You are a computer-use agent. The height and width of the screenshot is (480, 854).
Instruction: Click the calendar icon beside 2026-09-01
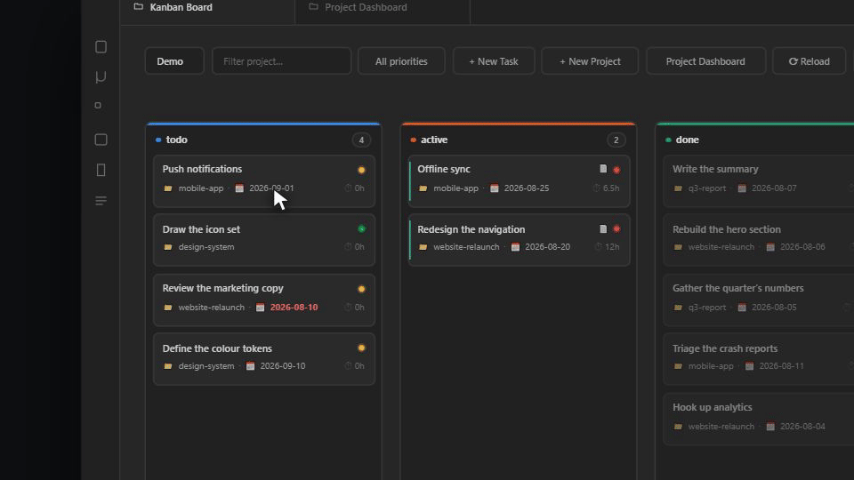(239, 188)
